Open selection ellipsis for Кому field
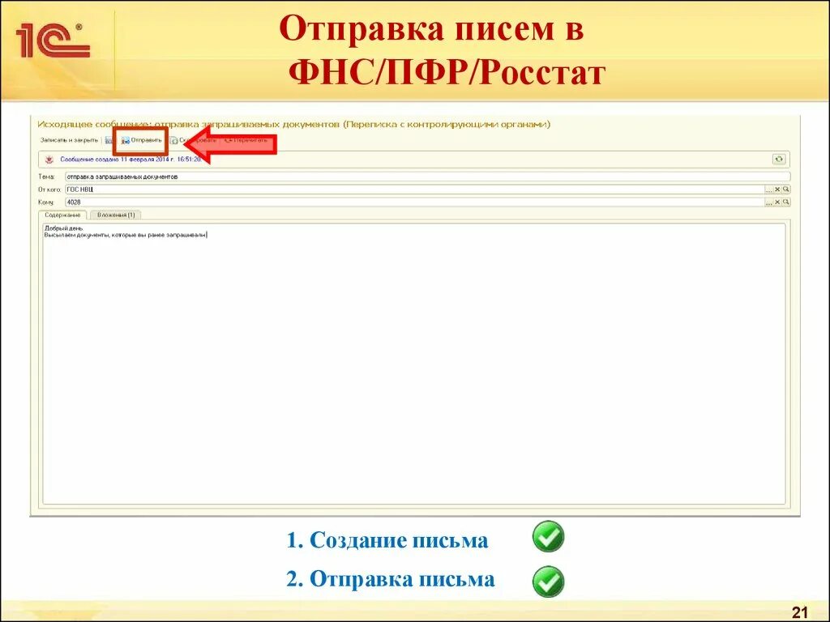This screenshot has width=830, height=622. click(768, 202)
